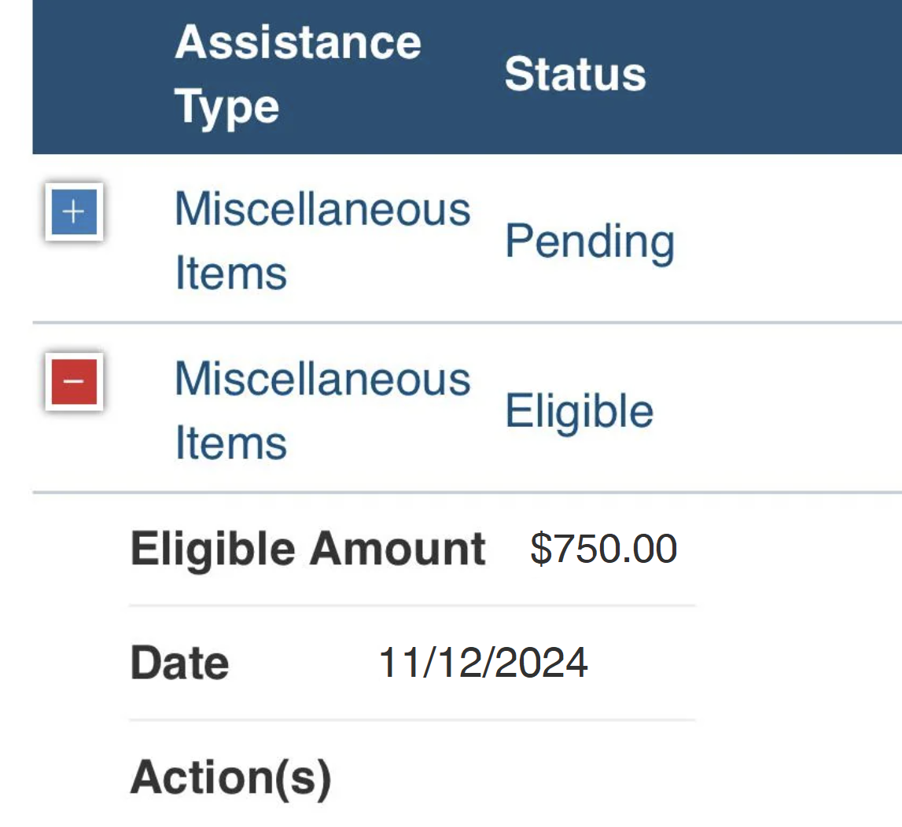Click the Pending status value
This screenshot has height=827, width=902.
pyautogui.click(x=590, y=241)
